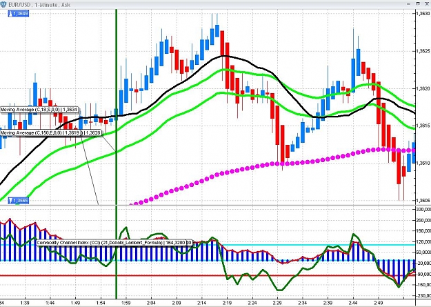Close the EUR/USD chart window
431x307 pixels.
[x=427, y=3]
